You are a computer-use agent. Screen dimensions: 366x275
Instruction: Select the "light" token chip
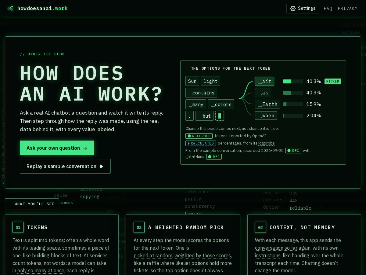coord(210,81)
